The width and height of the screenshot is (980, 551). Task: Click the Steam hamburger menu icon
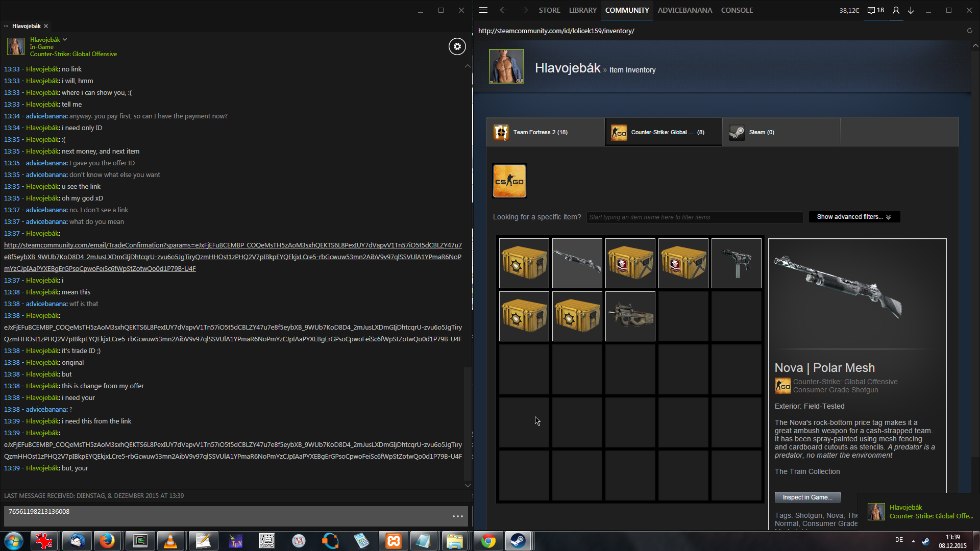point(483,10)
